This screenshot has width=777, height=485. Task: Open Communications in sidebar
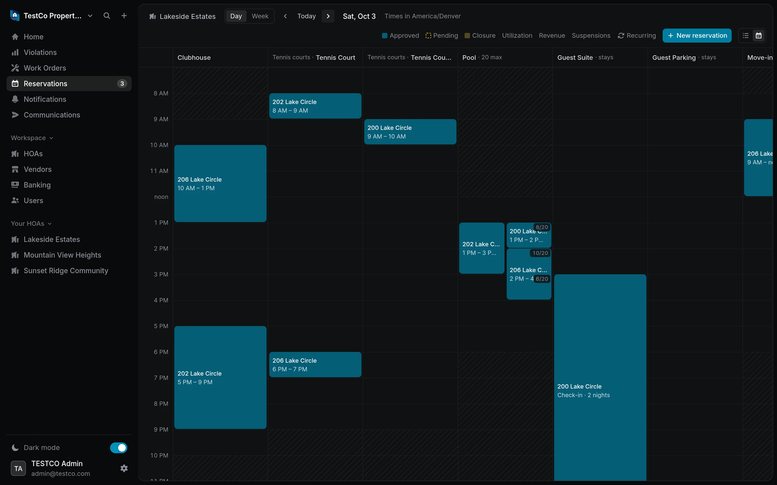[x=69, y=115]
